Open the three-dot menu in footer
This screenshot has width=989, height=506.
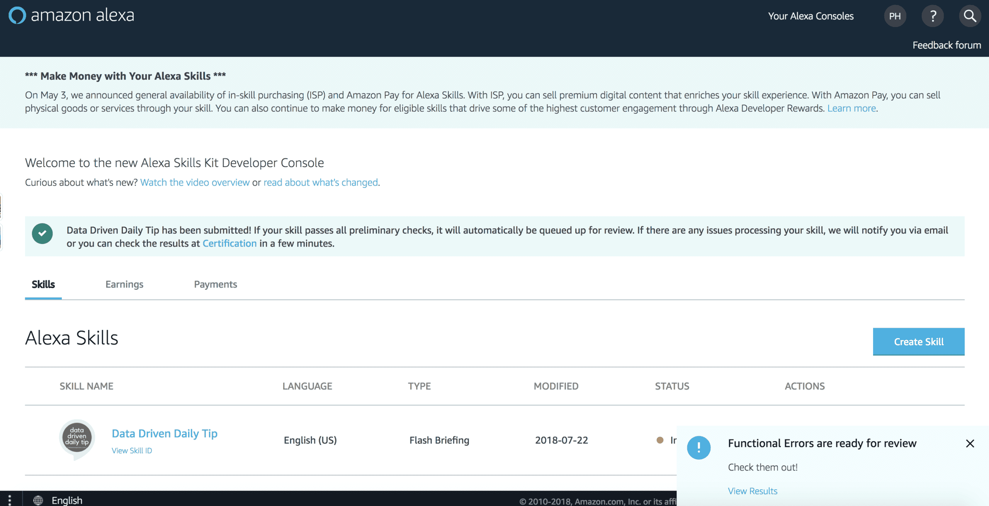tap(10, 500)
